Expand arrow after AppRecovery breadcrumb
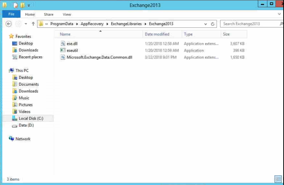Image resolution: width=284 pixels, height=185 pixels. point(107,24)
